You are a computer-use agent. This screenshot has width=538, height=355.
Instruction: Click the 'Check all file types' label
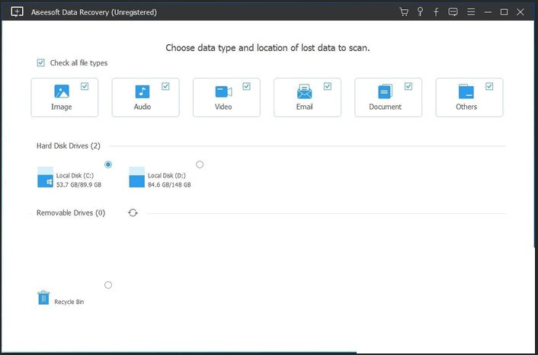[78, 62]
